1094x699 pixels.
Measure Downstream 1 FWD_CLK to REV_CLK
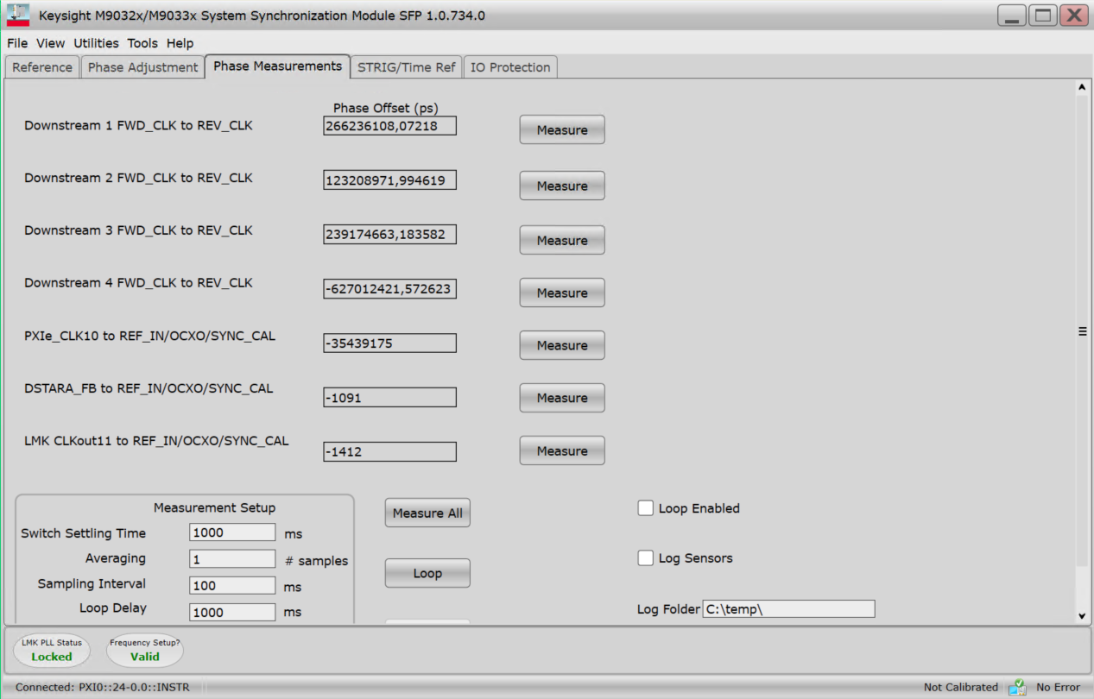click(x=561, y=130)
